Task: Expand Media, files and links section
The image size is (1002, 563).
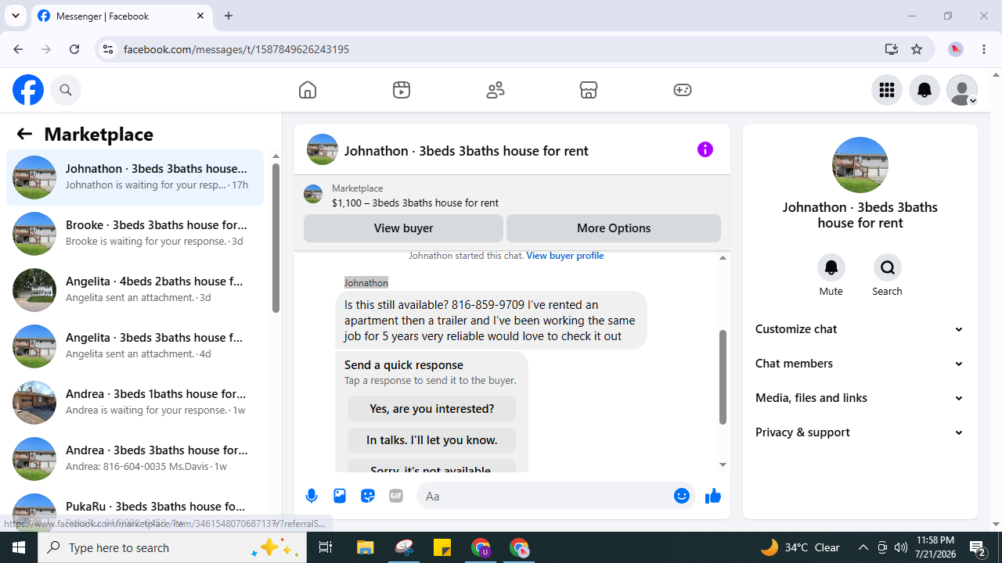Action: point(860,398)
